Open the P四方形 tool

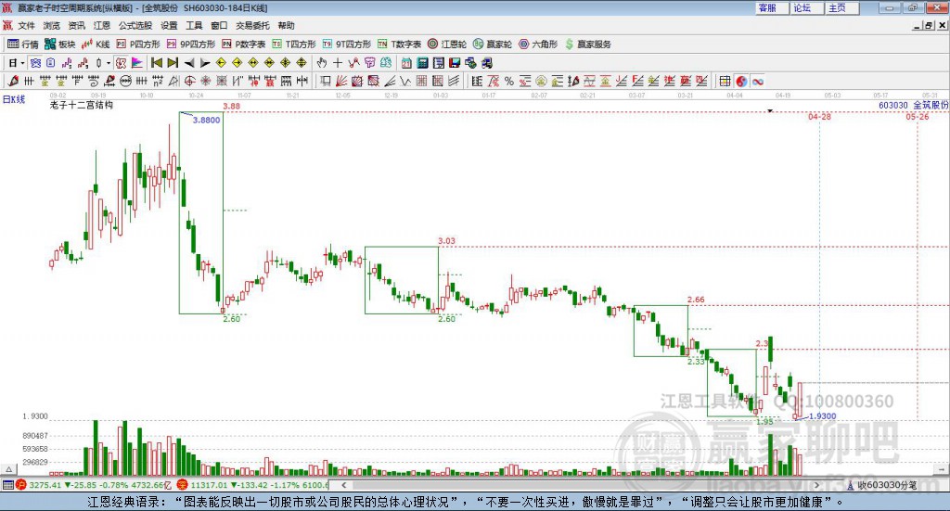pos(138,45)
